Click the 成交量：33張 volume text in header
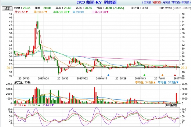The image size is (191, 127). tap(139, 8)
